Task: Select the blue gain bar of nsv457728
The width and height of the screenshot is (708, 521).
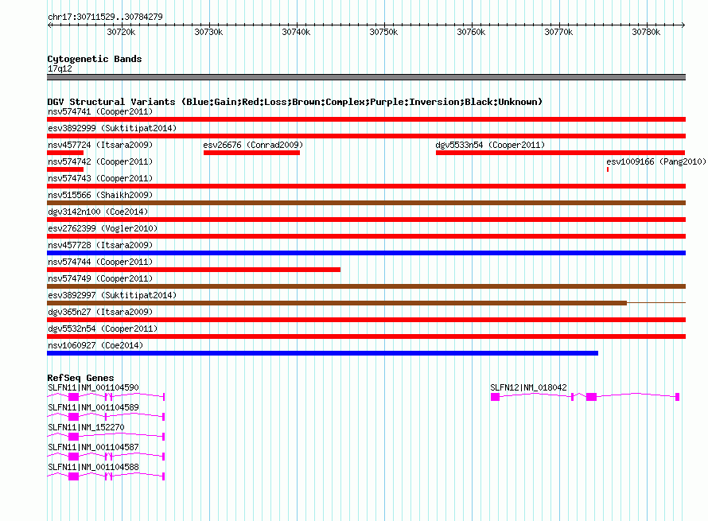Action: (x=366, y=253)
